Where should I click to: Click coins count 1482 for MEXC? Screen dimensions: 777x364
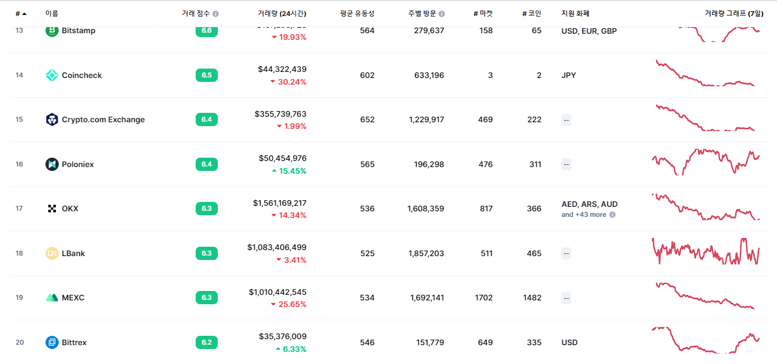tap(532, 298)
